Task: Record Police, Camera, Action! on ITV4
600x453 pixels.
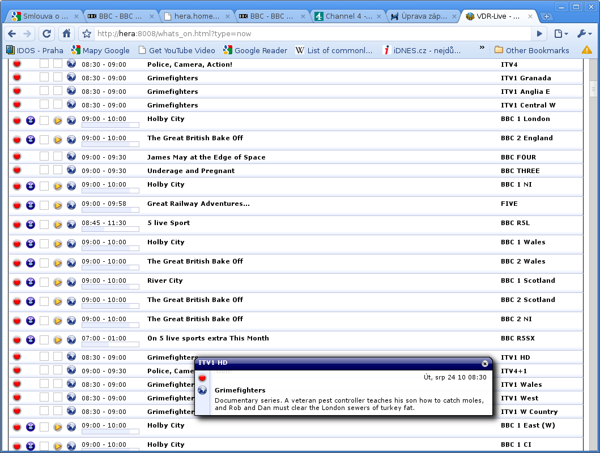Action: click(17, 64)
